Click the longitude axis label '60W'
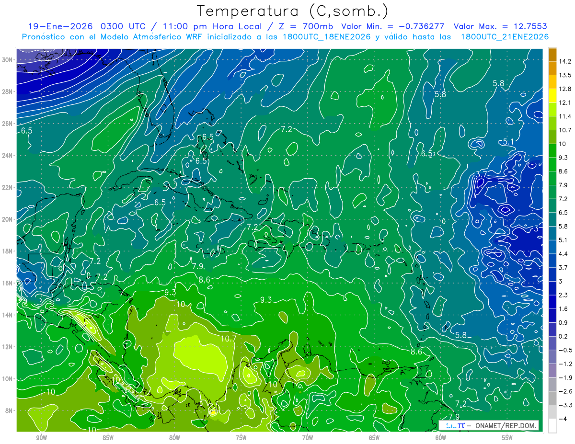The image size is (575, 444). point(441,438)
